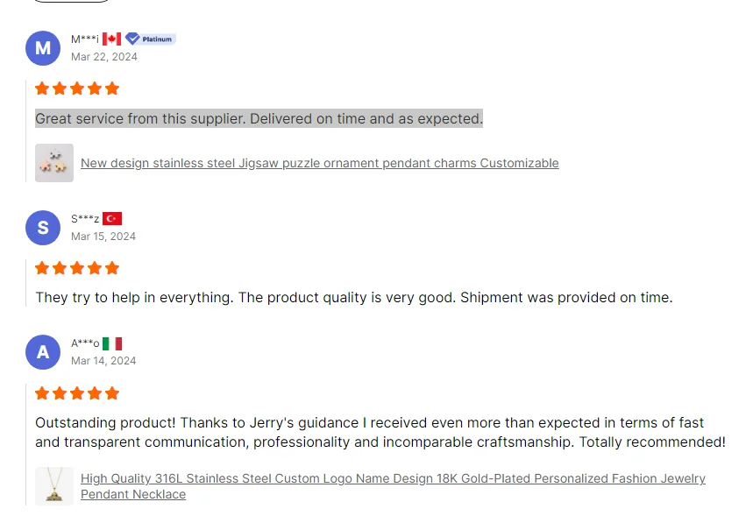This screenshot has width=753, height=516.
Task: Click the Canada flag icon
Action: 111,39
